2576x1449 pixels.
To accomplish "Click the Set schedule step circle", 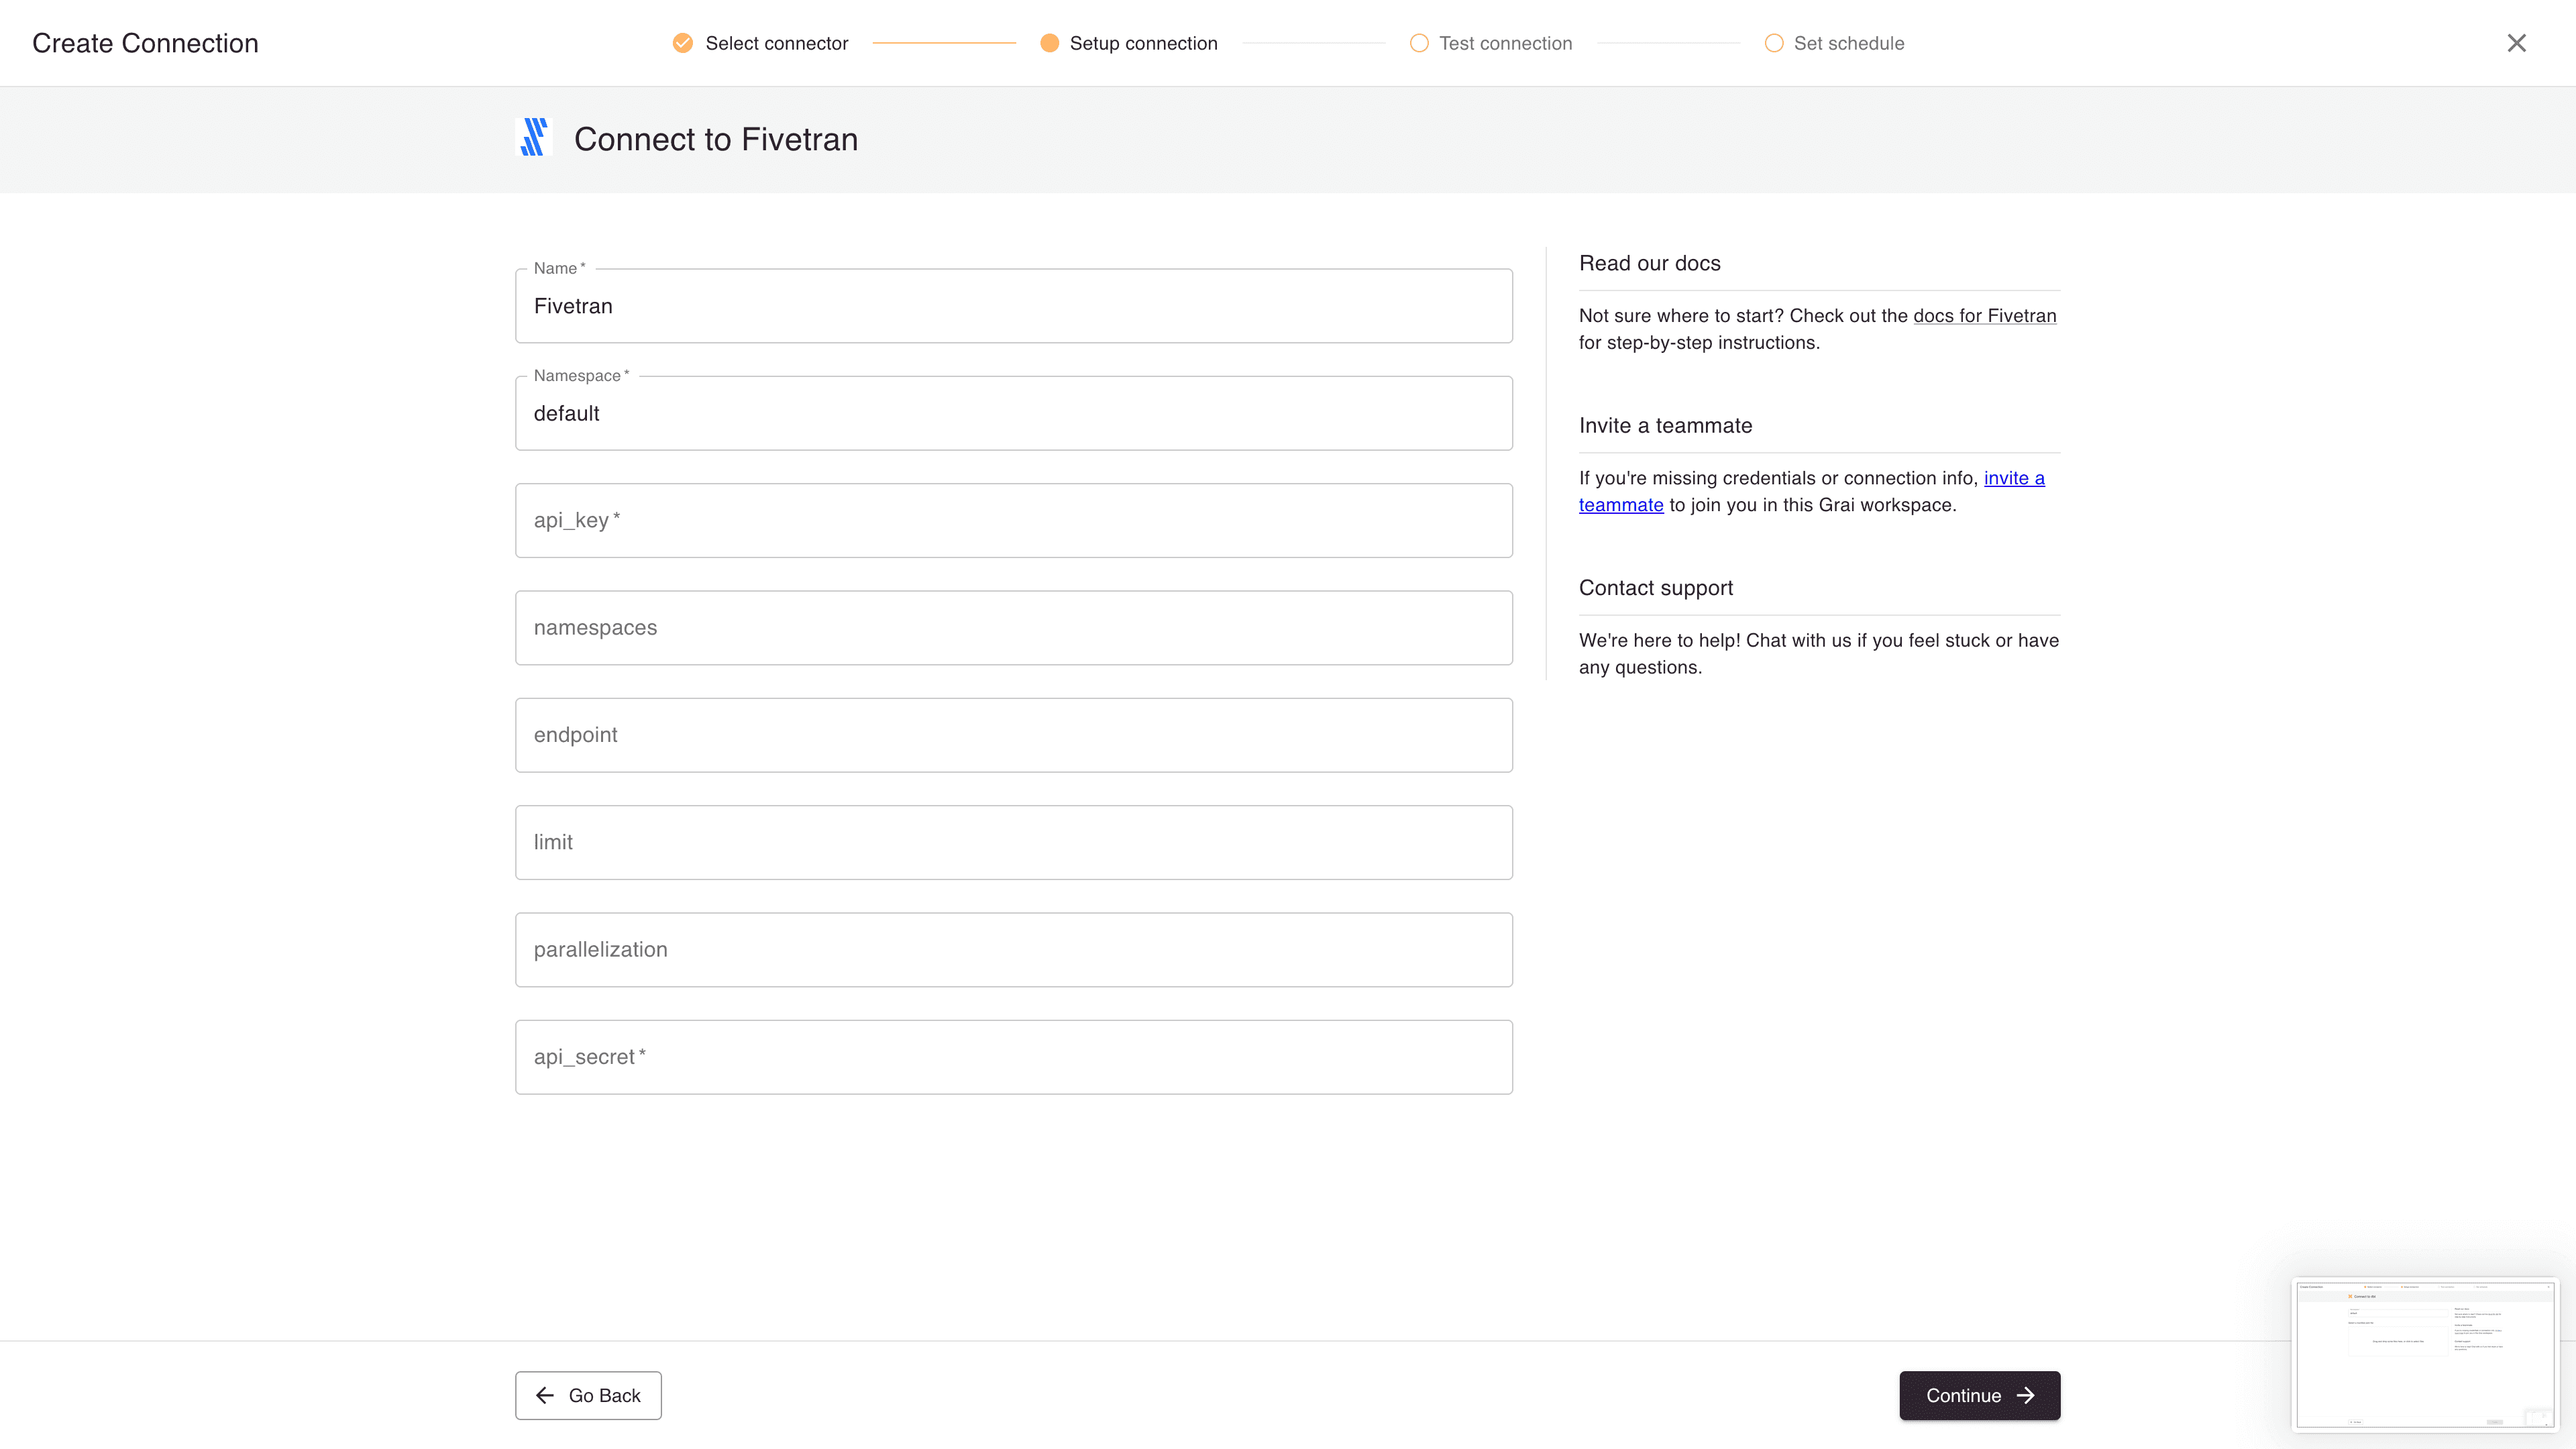I will tap(1773, 43).
